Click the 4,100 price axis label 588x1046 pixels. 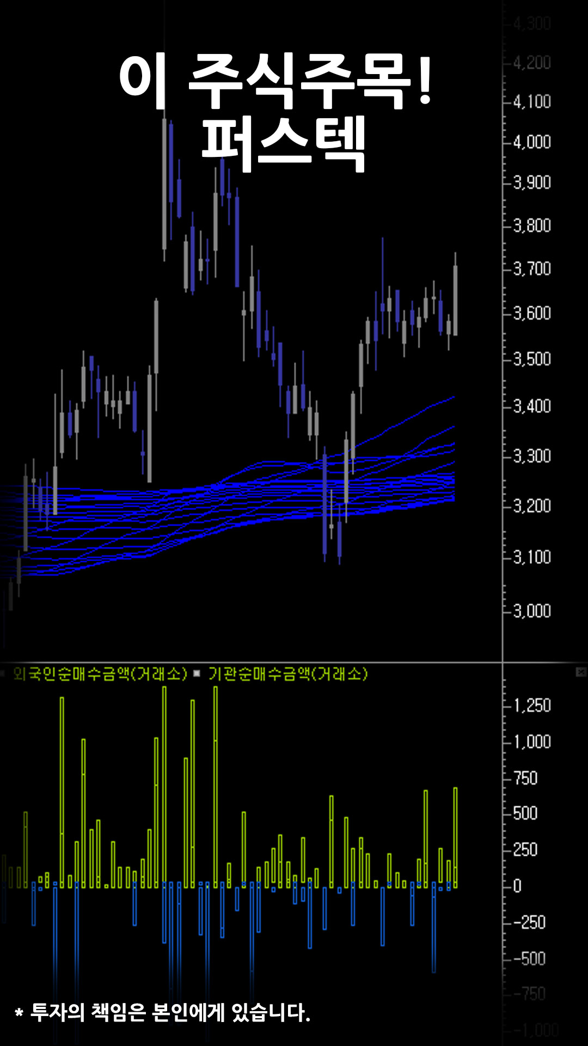[532, 102]
